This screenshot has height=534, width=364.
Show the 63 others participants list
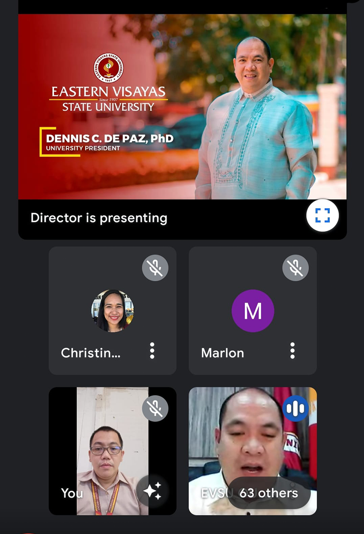point(268,493)
